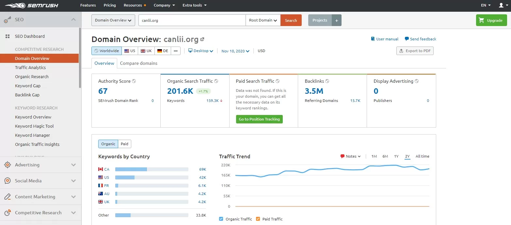Click the SEO Dashboard grid icon
The width and height of the screenshot is (511, 225).
coord(8,36)
